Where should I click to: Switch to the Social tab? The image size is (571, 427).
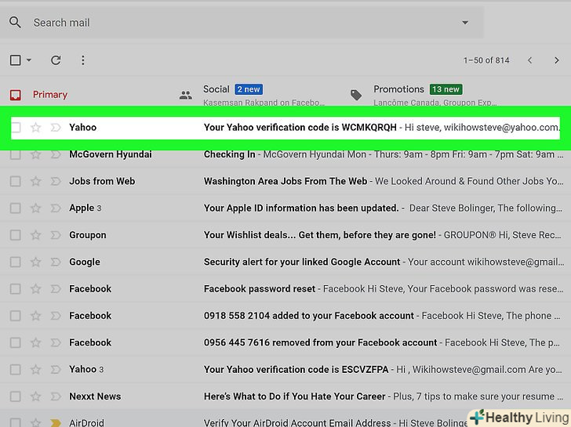point(216,90)
